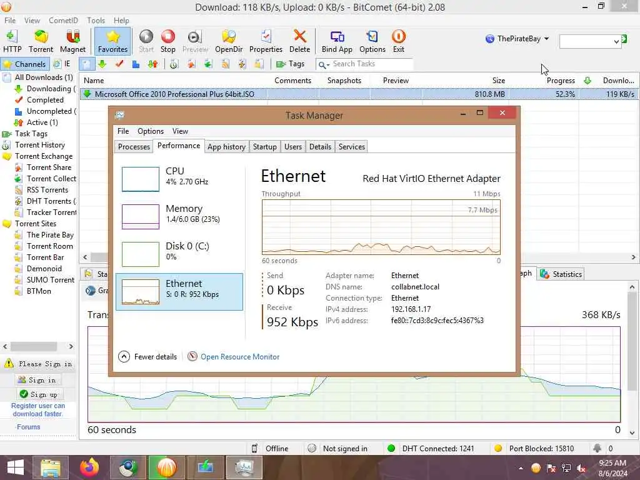The height and width of the screenshot is (480, 640).
Task: Click the sidebar horizontal scrollbar right arrow
Action: [x=71, y=346]
